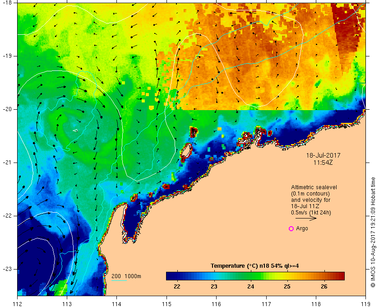Click latitude axis label -20
Image resolution: width=379 pixels, height=307 pixels.
pyautogui.click(x=7, y=109)
